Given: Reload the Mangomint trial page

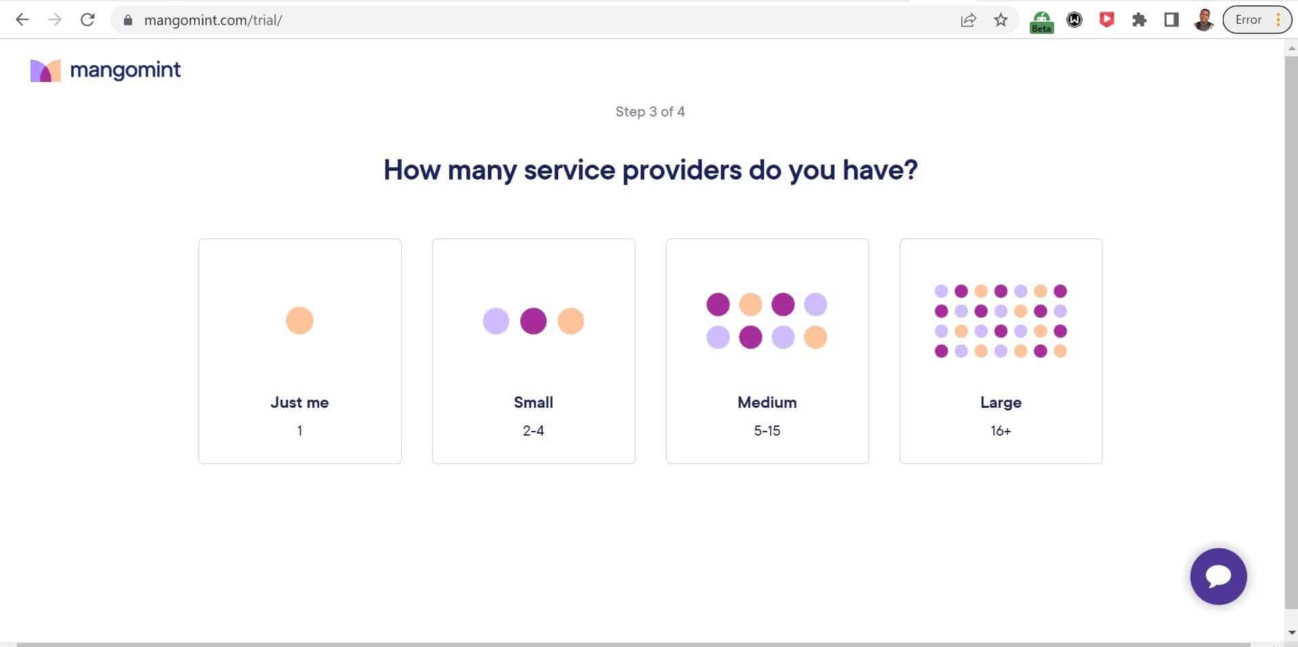Looking at the screenshot, I should (x=87, y=20).
